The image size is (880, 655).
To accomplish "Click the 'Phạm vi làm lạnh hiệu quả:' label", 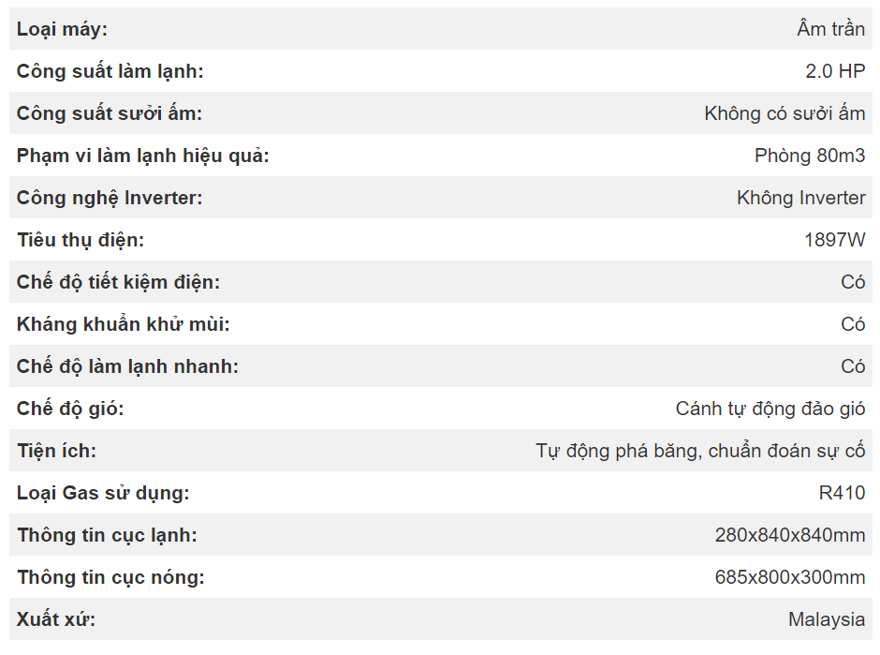I will (x=142, y=156).
